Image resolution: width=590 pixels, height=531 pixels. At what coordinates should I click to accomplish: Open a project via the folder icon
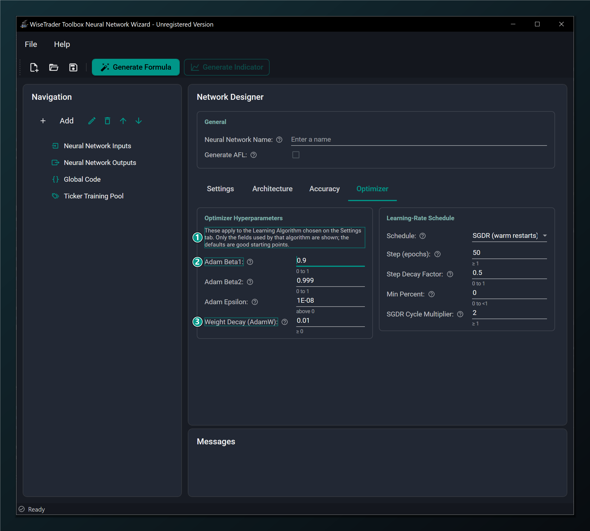(x=54, y=67)
